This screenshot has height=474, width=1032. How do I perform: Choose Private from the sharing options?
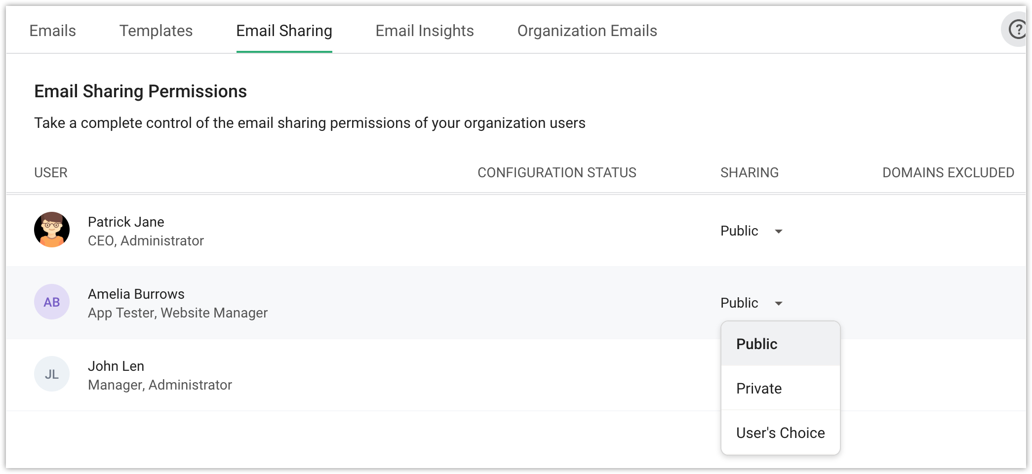pos(758,388)
